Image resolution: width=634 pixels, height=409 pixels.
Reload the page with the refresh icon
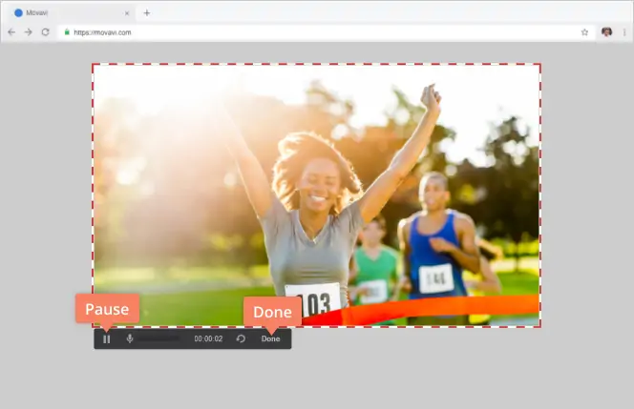pos(45,31)
